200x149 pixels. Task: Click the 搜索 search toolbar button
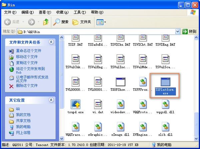pos(61,22)
